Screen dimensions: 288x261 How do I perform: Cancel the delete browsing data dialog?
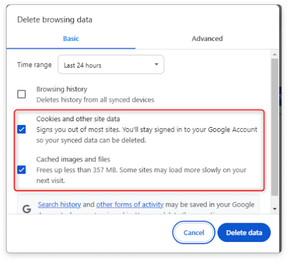[x=193, y=232]
